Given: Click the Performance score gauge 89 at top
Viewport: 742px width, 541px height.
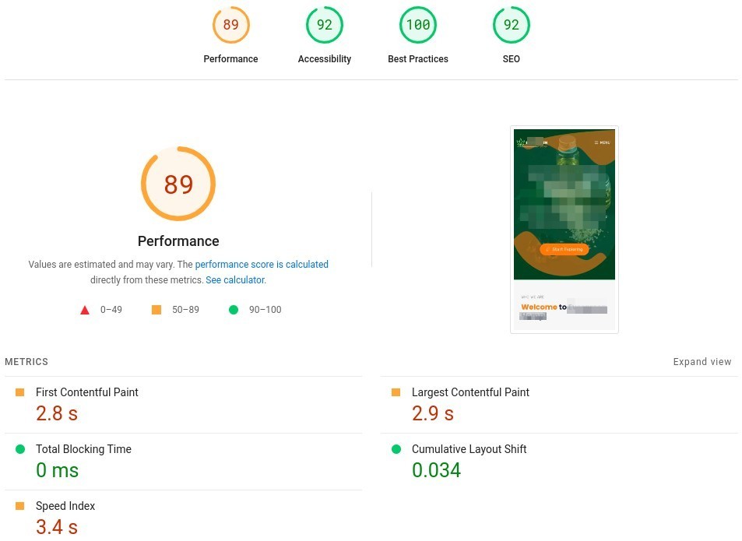Looking at the screenshot, I should [230, 25].
